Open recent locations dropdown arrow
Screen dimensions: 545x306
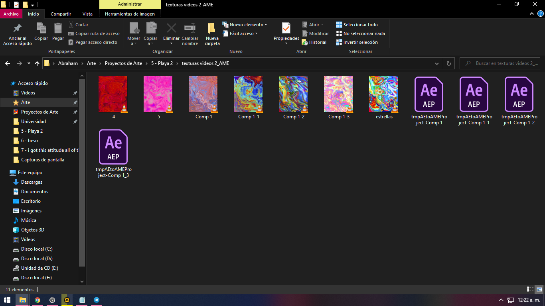pos(29,63)
